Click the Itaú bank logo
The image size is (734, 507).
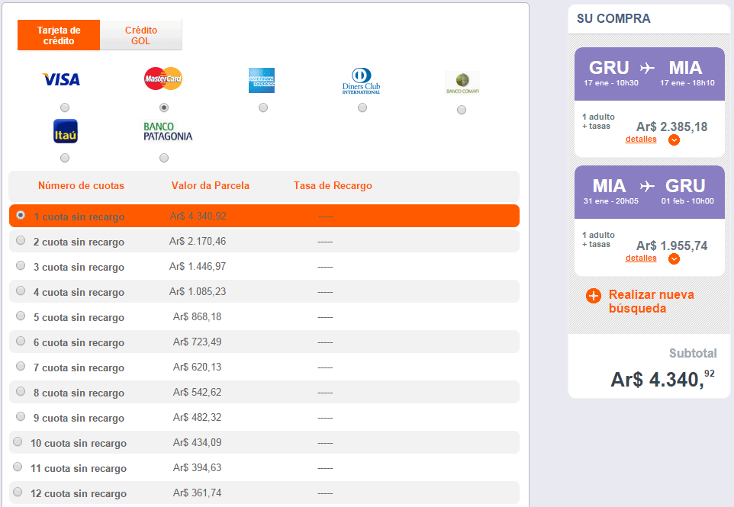(x=65, y=131)
